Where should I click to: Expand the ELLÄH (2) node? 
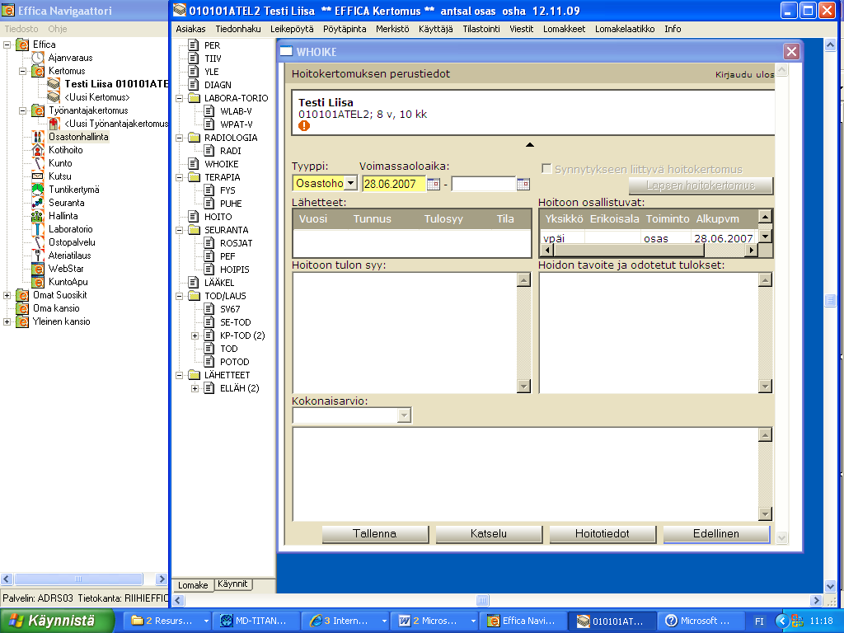click(195, 388)
